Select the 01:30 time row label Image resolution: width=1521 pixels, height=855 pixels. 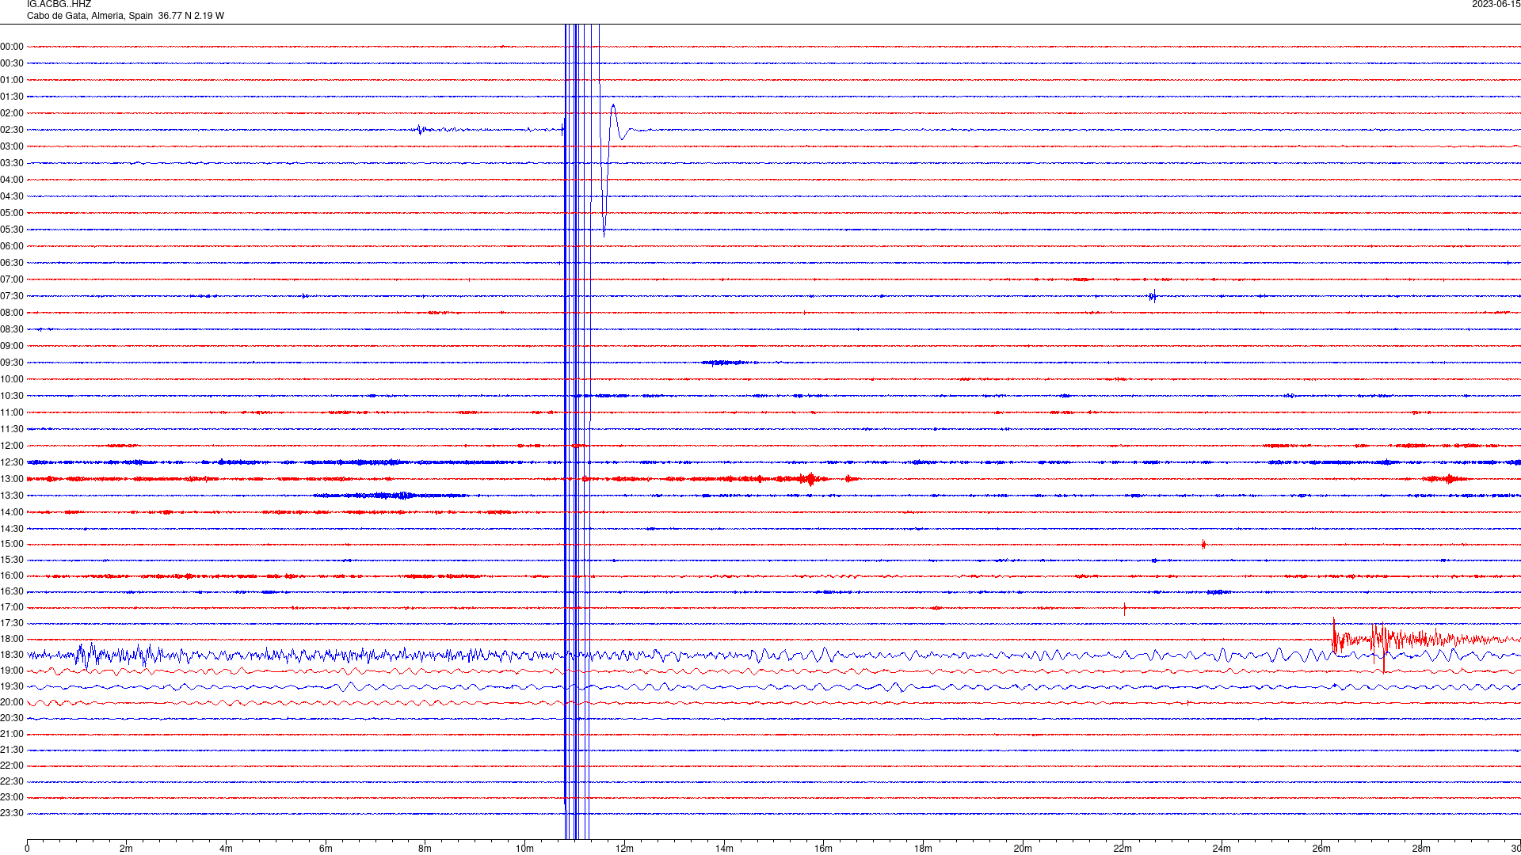(x=12, y=97)
